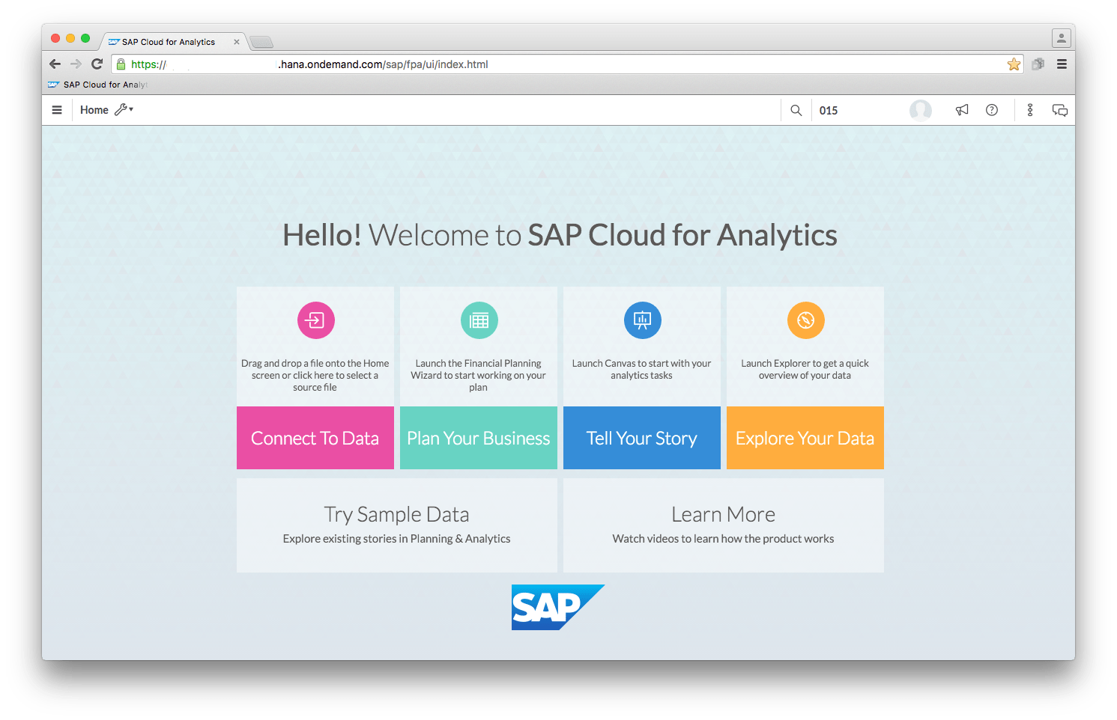This screenshot has height=720, width=1117.
Task: Open help via the question mark icon
Action: (x=992, y=110)
